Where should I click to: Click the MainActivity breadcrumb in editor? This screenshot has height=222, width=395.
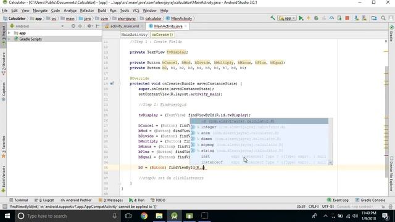[135, 35]
